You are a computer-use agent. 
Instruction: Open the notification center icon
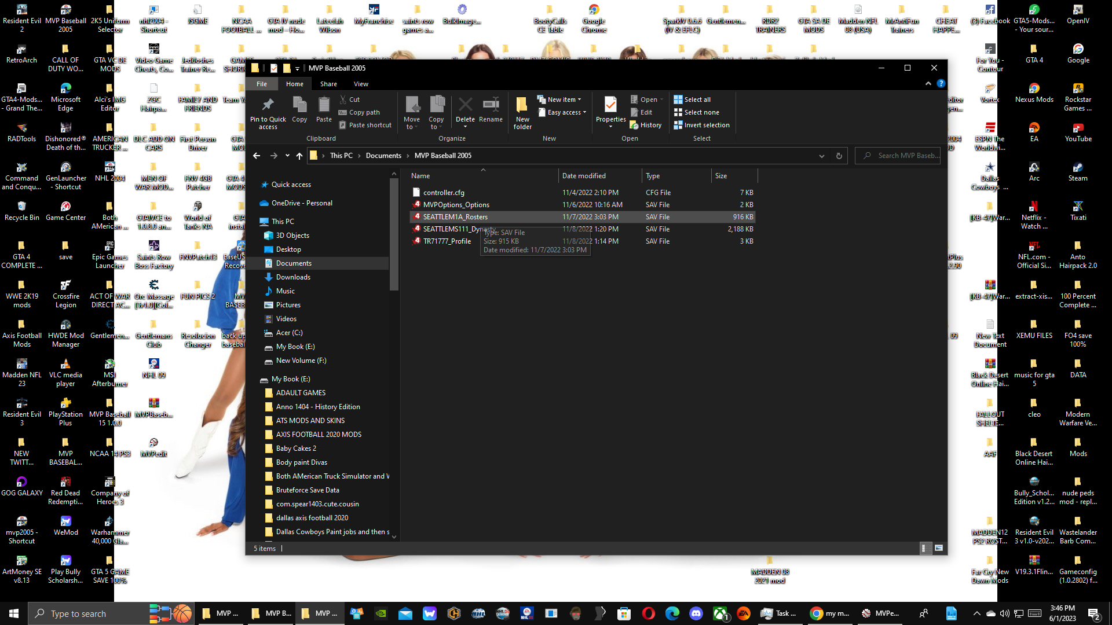point(1093,613)
